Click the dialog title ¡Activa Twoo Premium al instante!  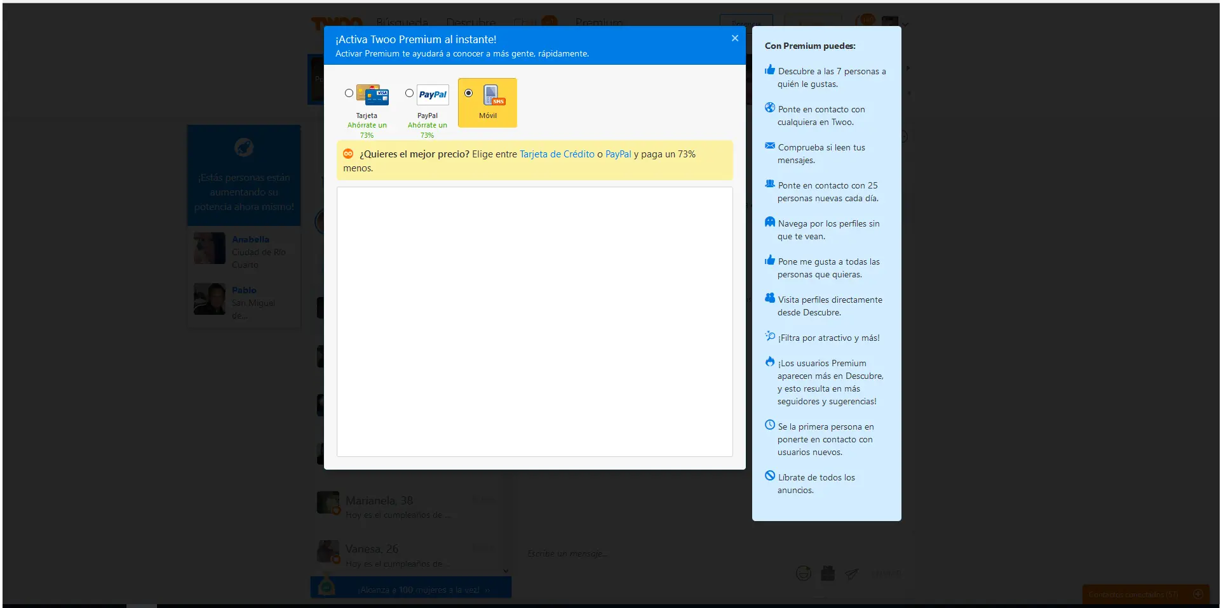(416, 39)
